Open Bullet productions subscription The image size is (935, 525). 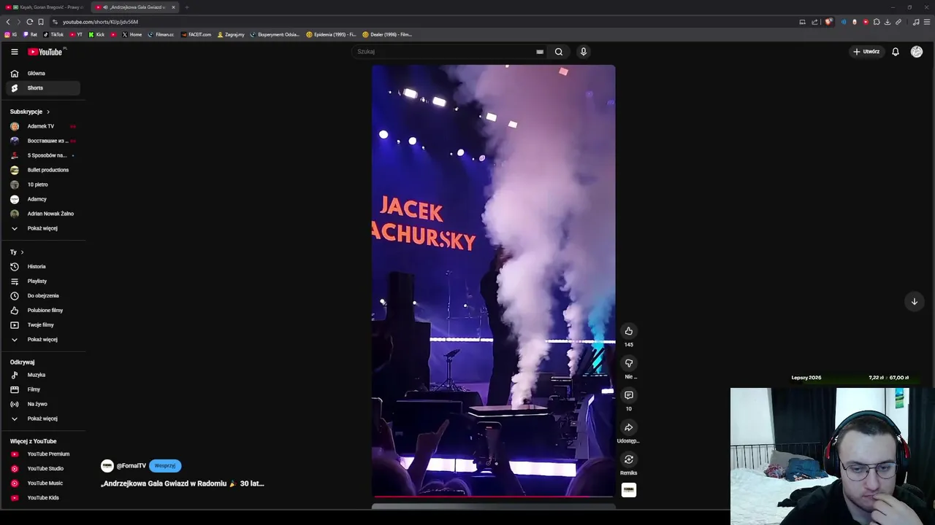pyautogui.click(x=43, y=170)
